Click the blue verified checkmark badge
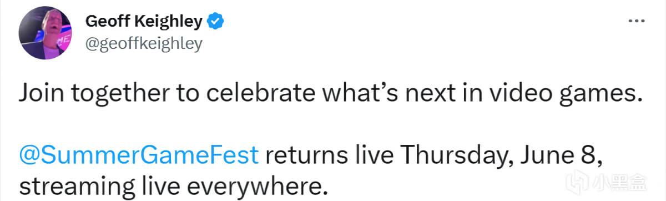 coord(215,22)
